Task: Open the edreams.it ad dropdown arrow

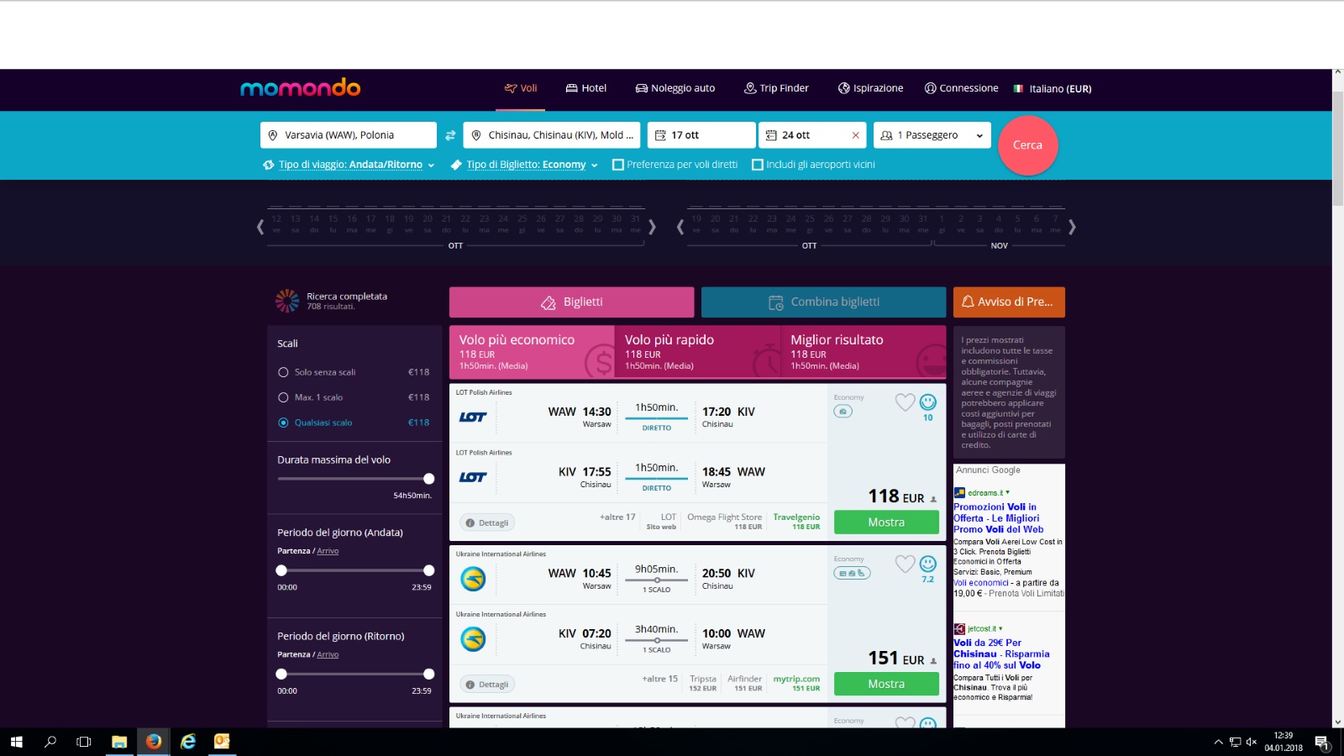Action: [x=1007, y=493]
